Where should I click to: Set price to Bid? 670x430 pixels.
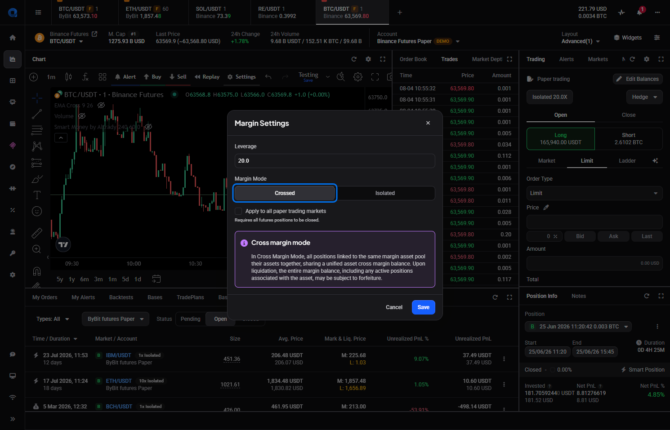coord(580,236)
